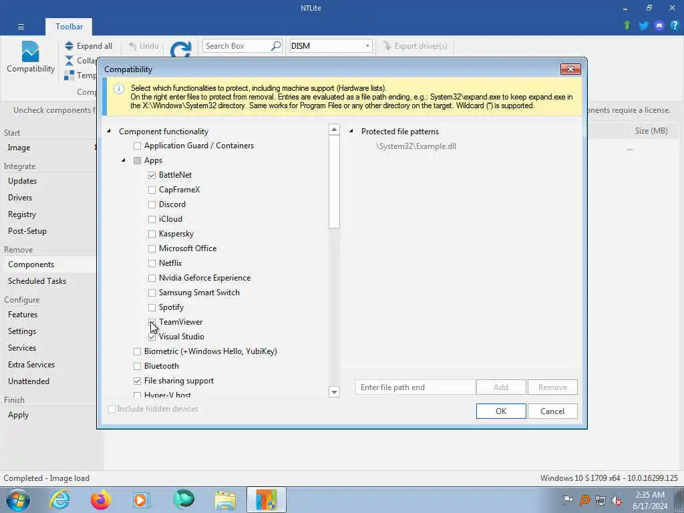Check the Samsung Smart Switch checkbox
This screenshot has width=684, height=513.
coord(152,293)
